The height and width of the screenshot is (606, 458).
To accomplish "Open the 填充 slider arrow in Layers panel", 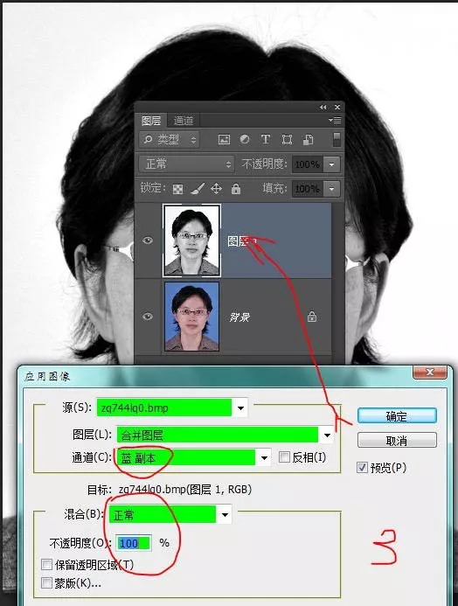I will (332, 189).
